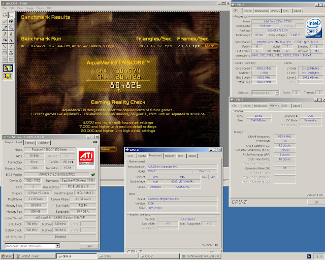Click the GPU Clock 790 MHz value
The width and height of the screenshot is (325, 260).
(x=31, y=224)
